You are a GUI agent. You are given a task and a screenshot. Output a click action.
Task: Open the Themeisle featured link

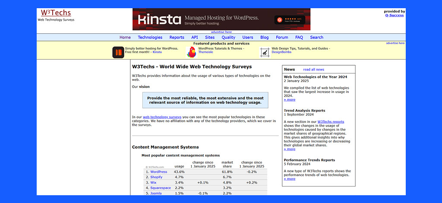point(206,52)
